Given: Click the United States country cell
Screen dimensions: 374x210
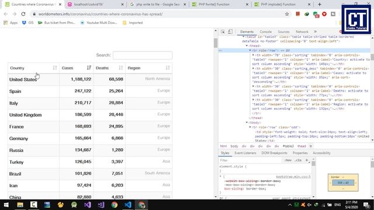Looking at the screenshot, I should click(x=33, y=79).
